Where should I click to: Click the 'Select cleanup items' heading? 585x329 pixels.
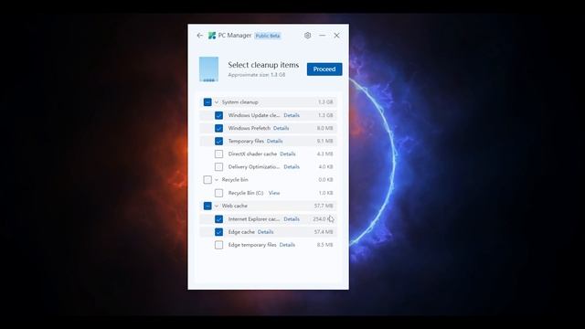[x=263, y=65]
